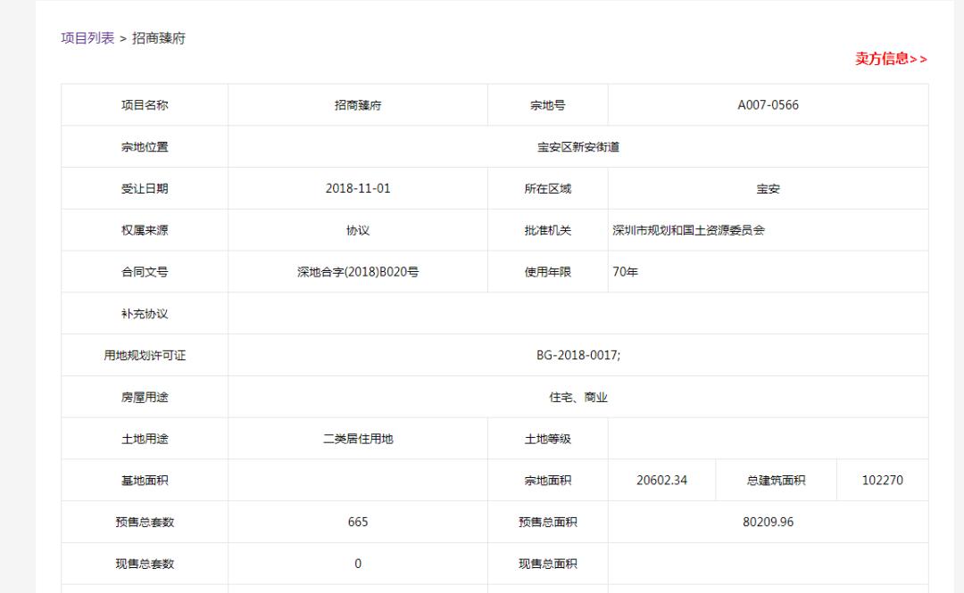Select contract number 深地合字(2018)B020号
This screenshot has width=964, height=593.
coord(358,272)
